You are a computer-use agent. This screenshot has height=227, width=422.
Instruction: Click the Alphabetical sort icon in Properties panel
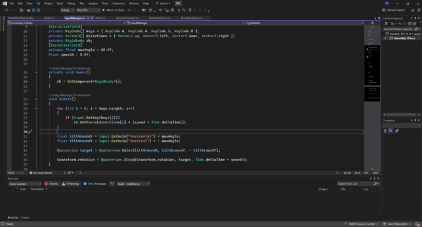pos(391,131)
